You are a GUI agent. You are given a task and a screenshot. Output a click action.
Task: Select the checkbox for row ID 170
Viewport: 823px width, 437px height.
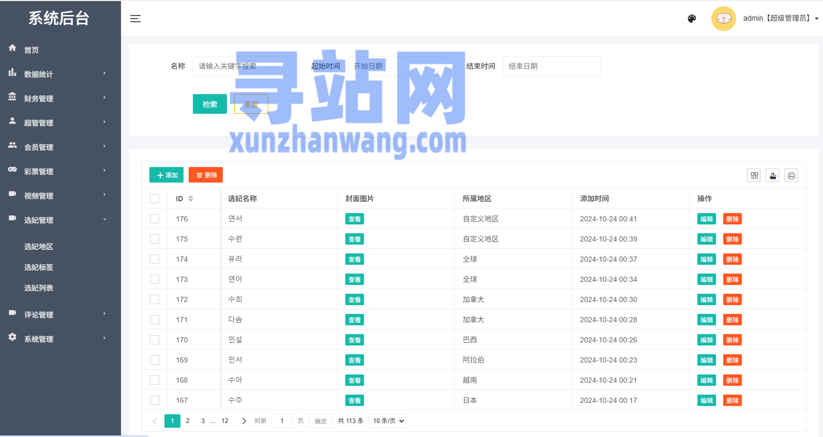155,340
